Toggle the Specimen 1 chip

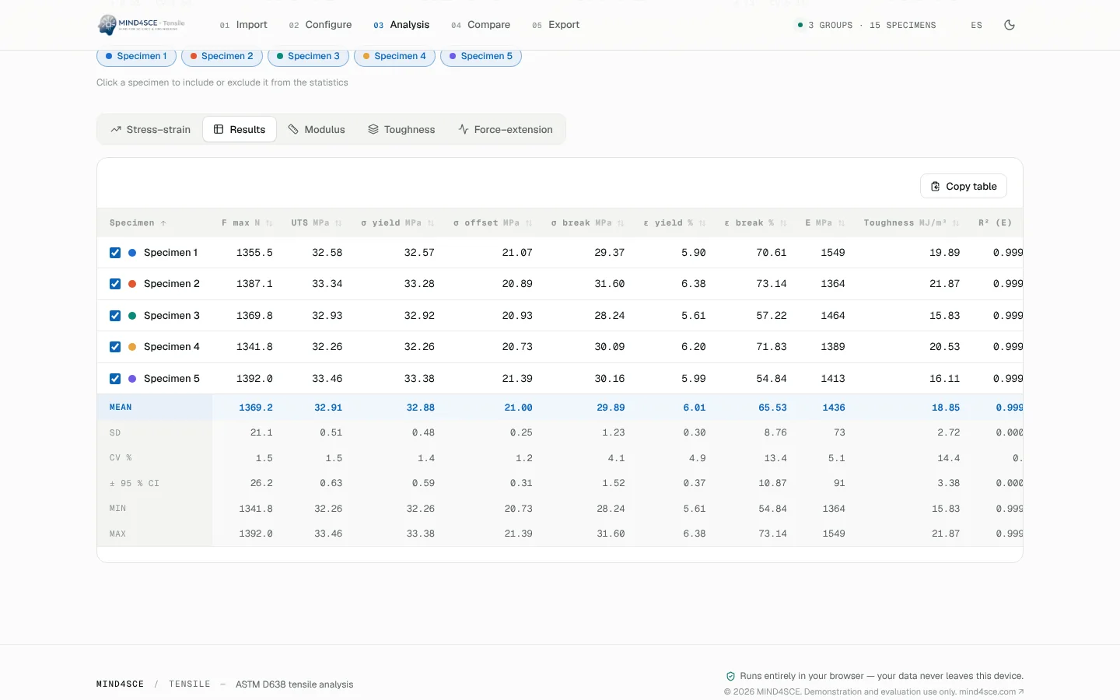[136, 56]
